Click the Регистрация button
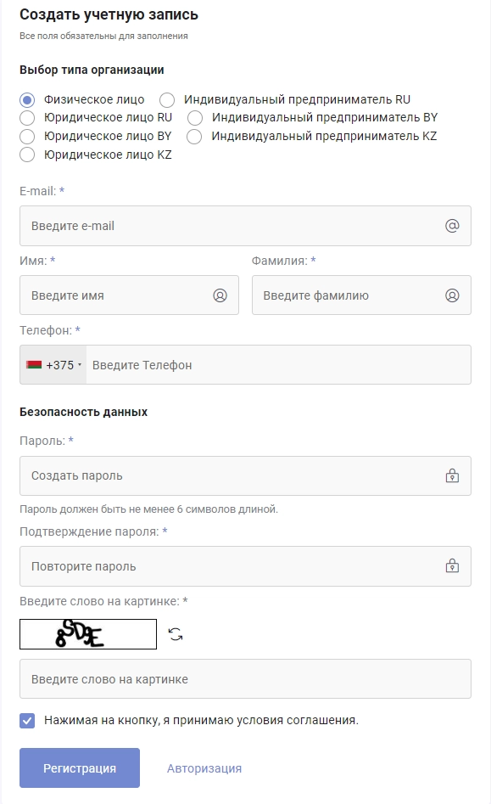491x804 pixels. pos(79,767)
